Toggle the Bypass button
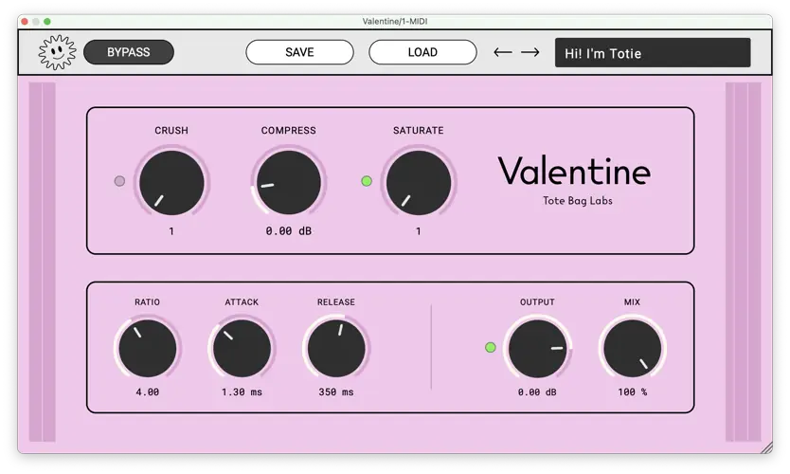 pos(128,52)
